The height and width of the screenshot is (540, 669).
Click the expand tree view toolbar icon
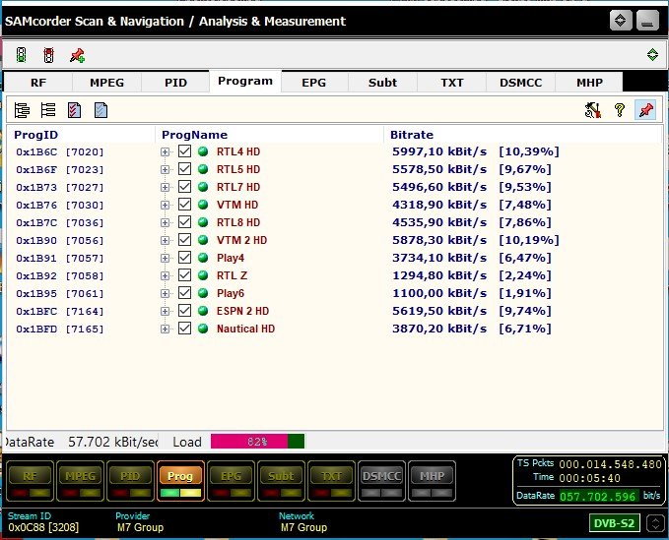point(22,110)
